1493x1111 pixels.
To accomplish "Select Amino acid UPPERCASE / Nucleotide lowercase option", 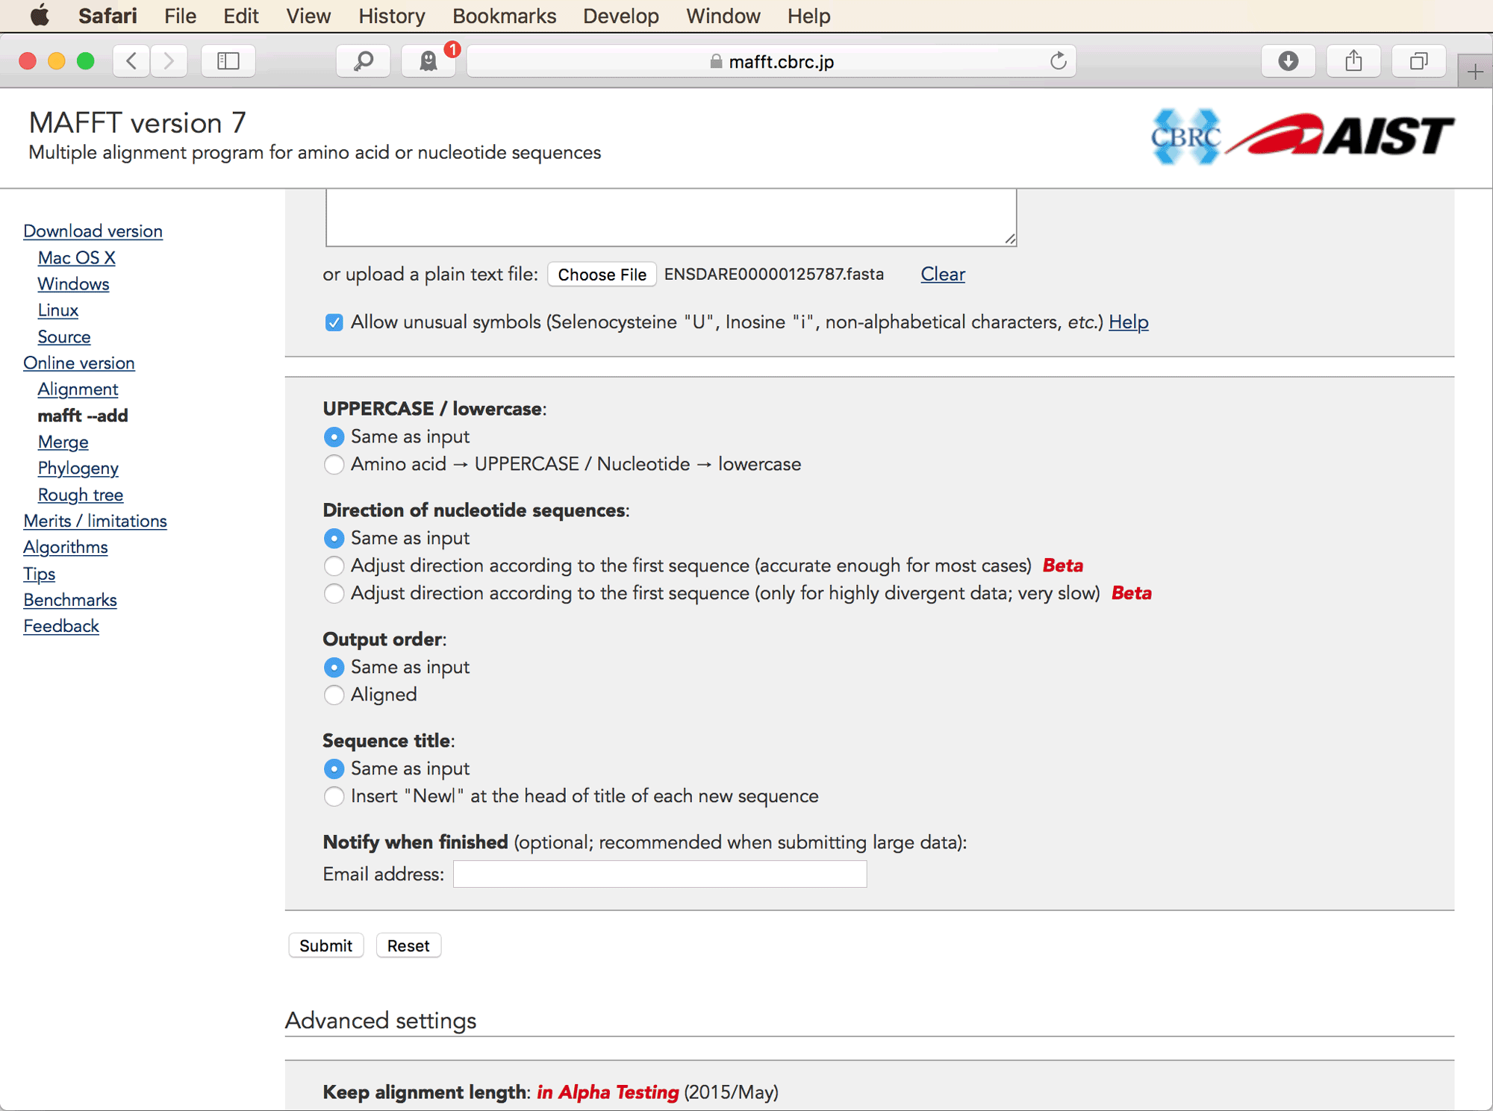I will [334, 464].
